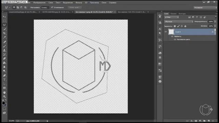Viewport: 219px width, 123px height.
Task: Open the Opacity slider dropdown arrow
Action: click(x=215, y=22)
